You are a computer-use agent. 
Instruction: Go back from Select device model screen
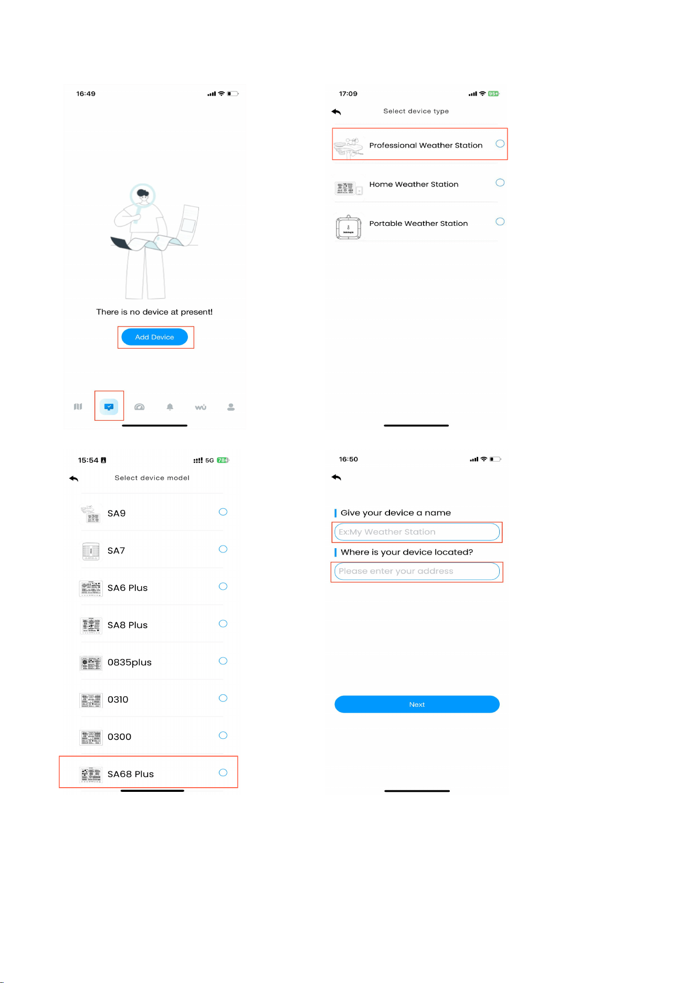pos(74,478)
